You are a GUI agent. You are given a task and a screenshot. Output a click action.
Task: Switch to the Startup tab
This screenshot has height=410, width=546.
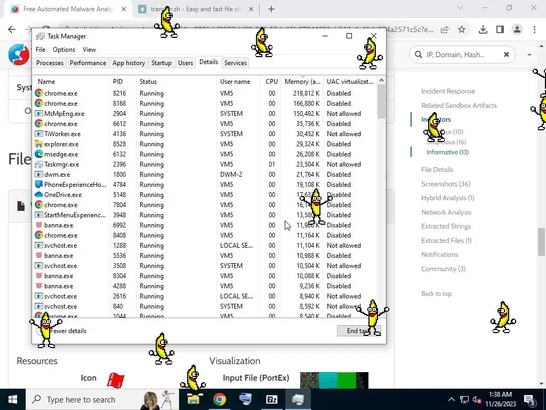[161, 63]
